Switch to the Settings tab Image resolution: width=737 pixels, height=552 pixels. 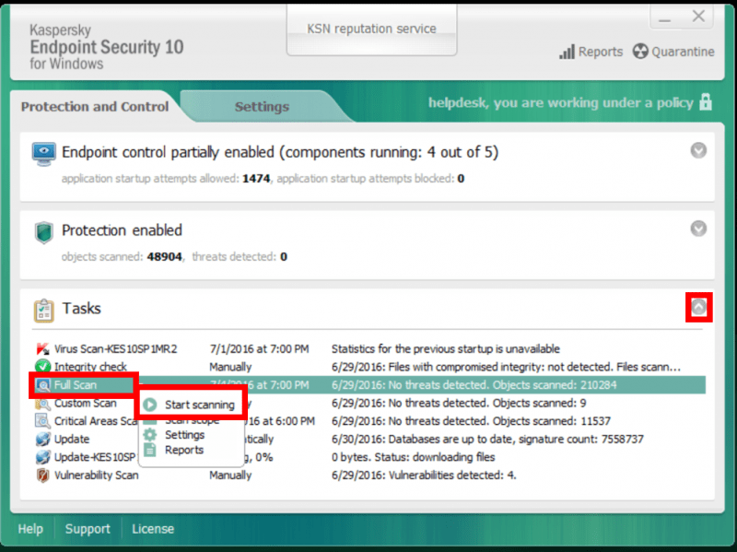pyautogui.click(x=263, y=107)
